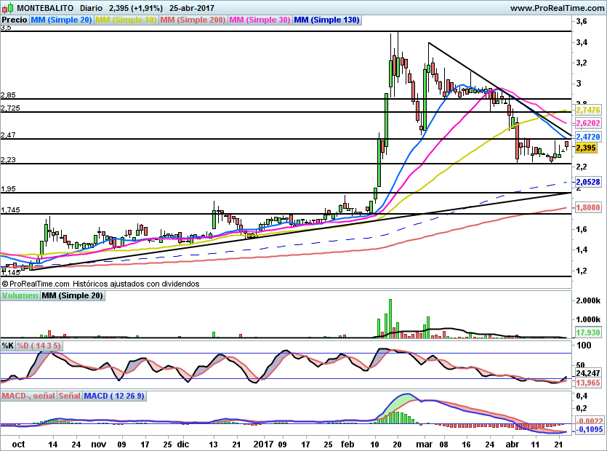Select the MM (Simple 20) indicator label
The height and width of the screenshot is (451, 607).
pos(61,20)
